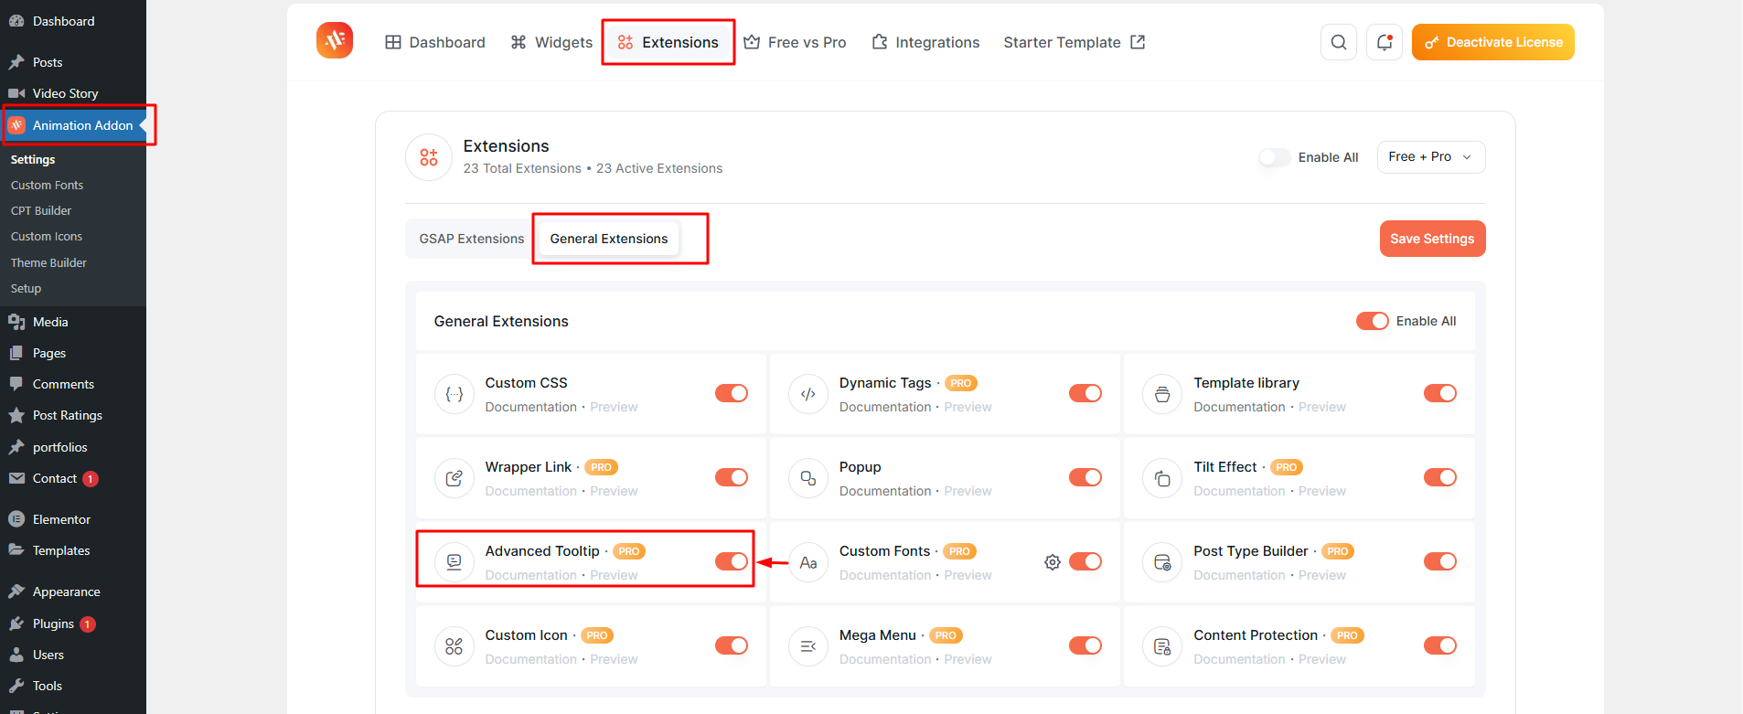
Task: Click the Wrapper Link icon
Action: click(454, 478)
